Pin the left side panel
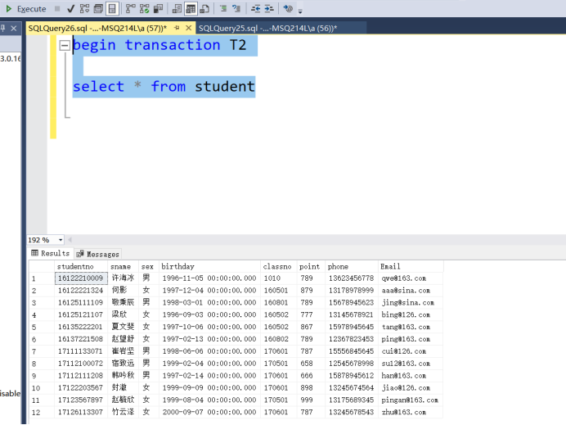This screenshot has width=566, height=425. coord(3,28)
